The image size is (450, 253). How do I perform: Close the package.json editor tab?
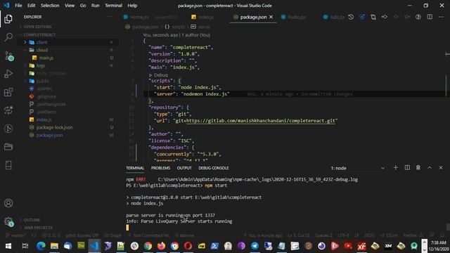271,17
